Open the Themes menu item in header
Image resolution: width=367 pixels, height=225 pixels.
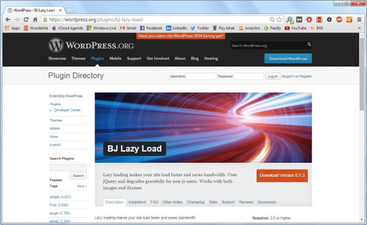tap(78, 59)
